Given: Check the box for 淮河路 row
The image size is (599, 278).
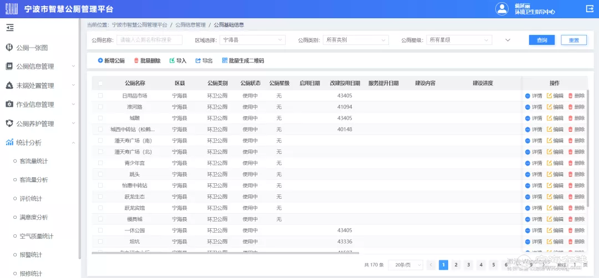Looking at the screenshot, I should click(x=100, y=107).
